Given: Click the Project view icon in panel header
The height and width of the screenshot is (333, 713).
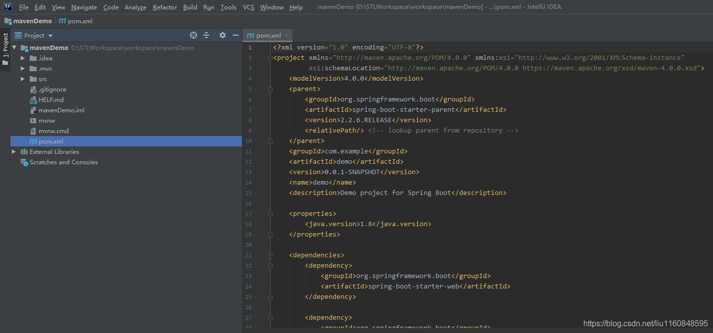Looking at the screenshot, I should click(x=18, y=35).
